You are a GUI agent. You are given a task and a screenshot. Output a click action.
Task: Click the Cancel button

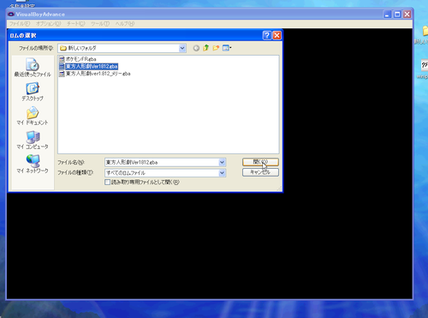pyautogui.click(x=260, y=172)
